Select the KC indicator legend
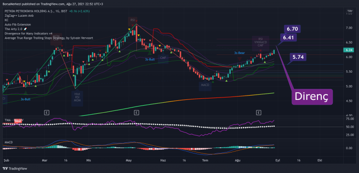 [x=6, y=20]
